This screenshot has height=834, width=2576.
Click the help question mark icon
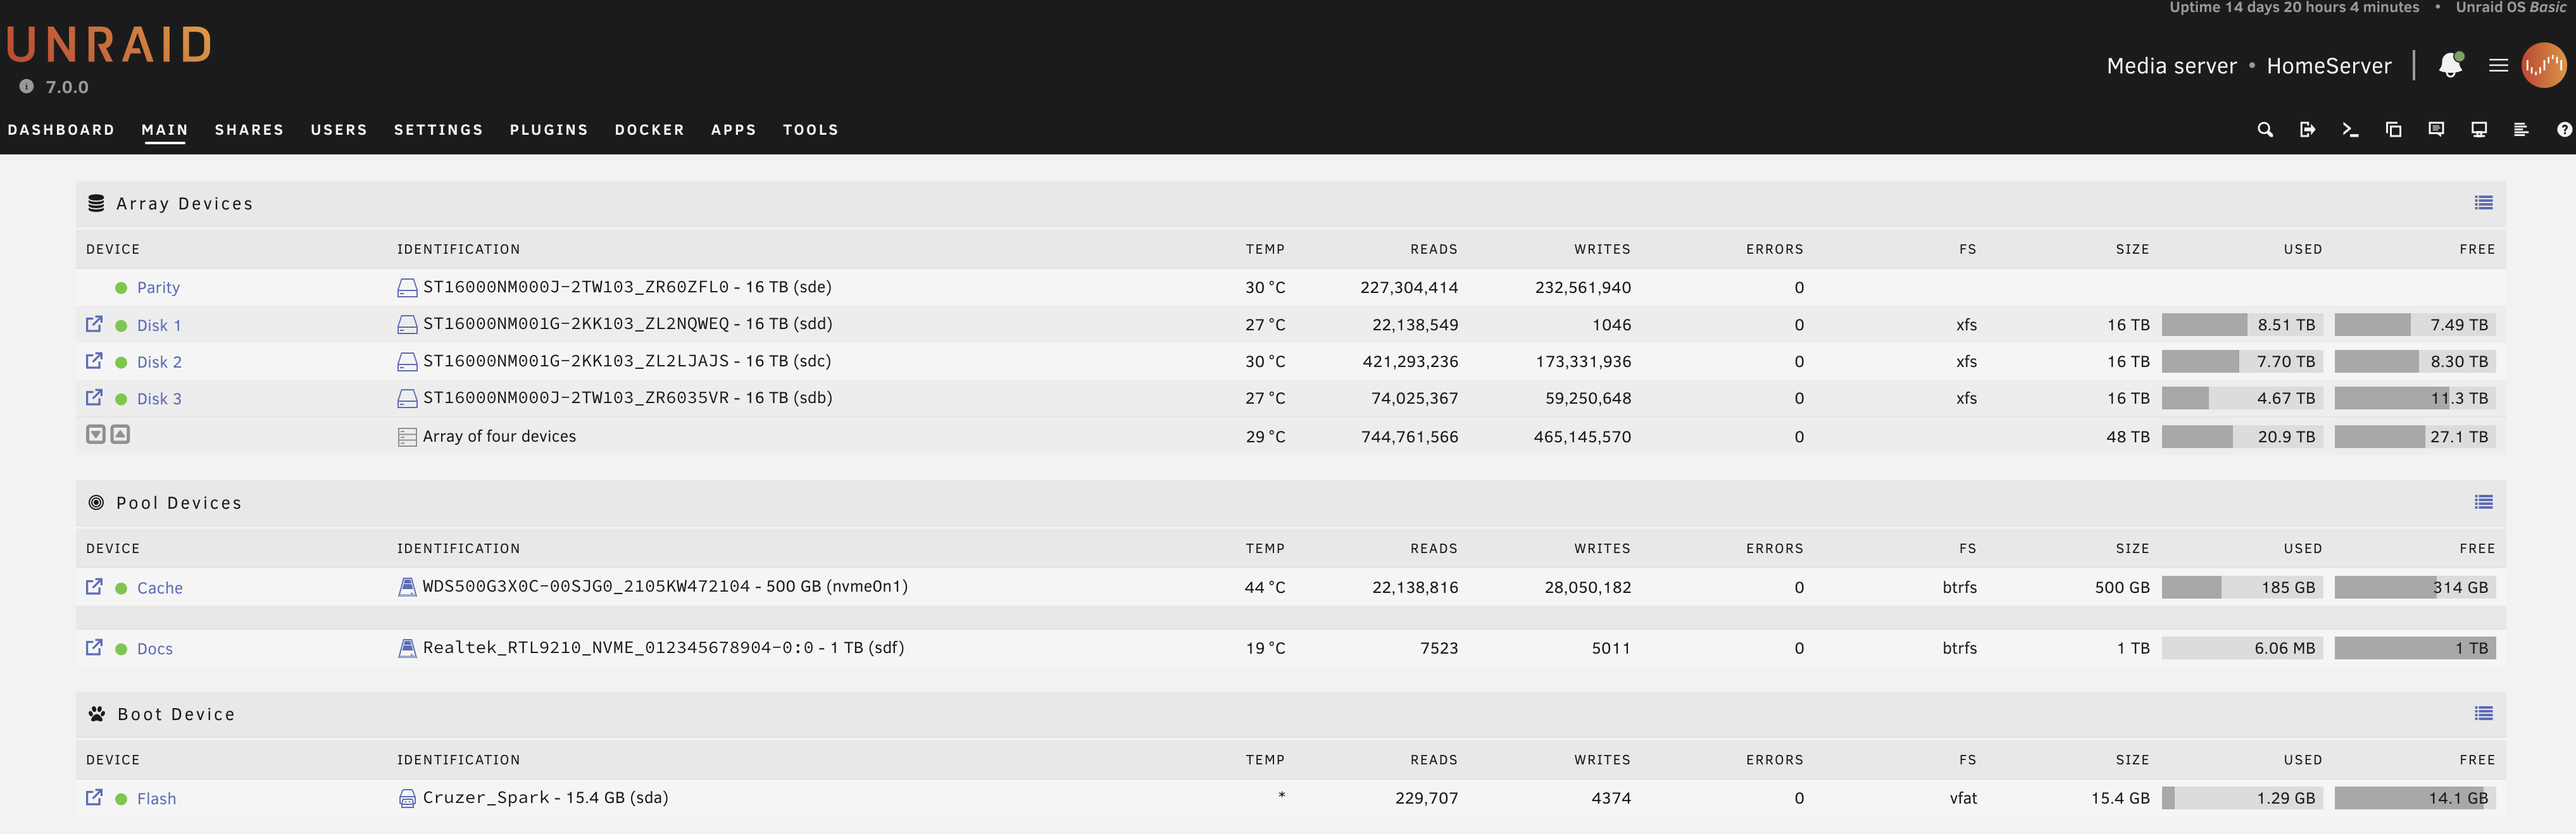tap(2564, 129)
